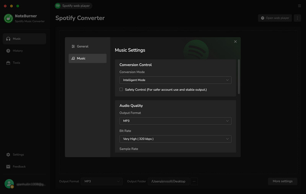Click the General sliders icon in dialog

(x=73, y=46)
